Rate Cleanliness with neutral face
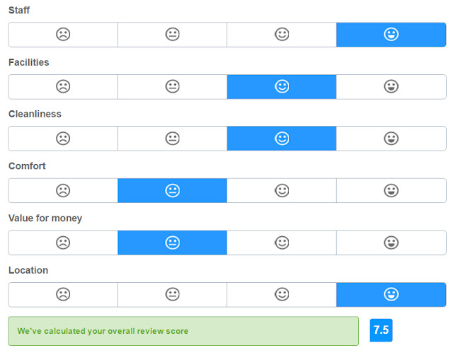Image resolution: width=453 pixels, height=355 pixels. [173, 139]
